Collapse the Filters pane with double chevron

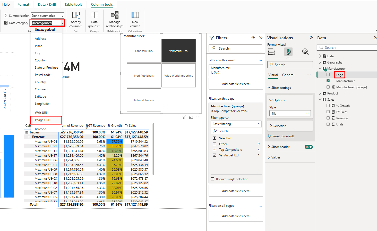pos(261,38)
